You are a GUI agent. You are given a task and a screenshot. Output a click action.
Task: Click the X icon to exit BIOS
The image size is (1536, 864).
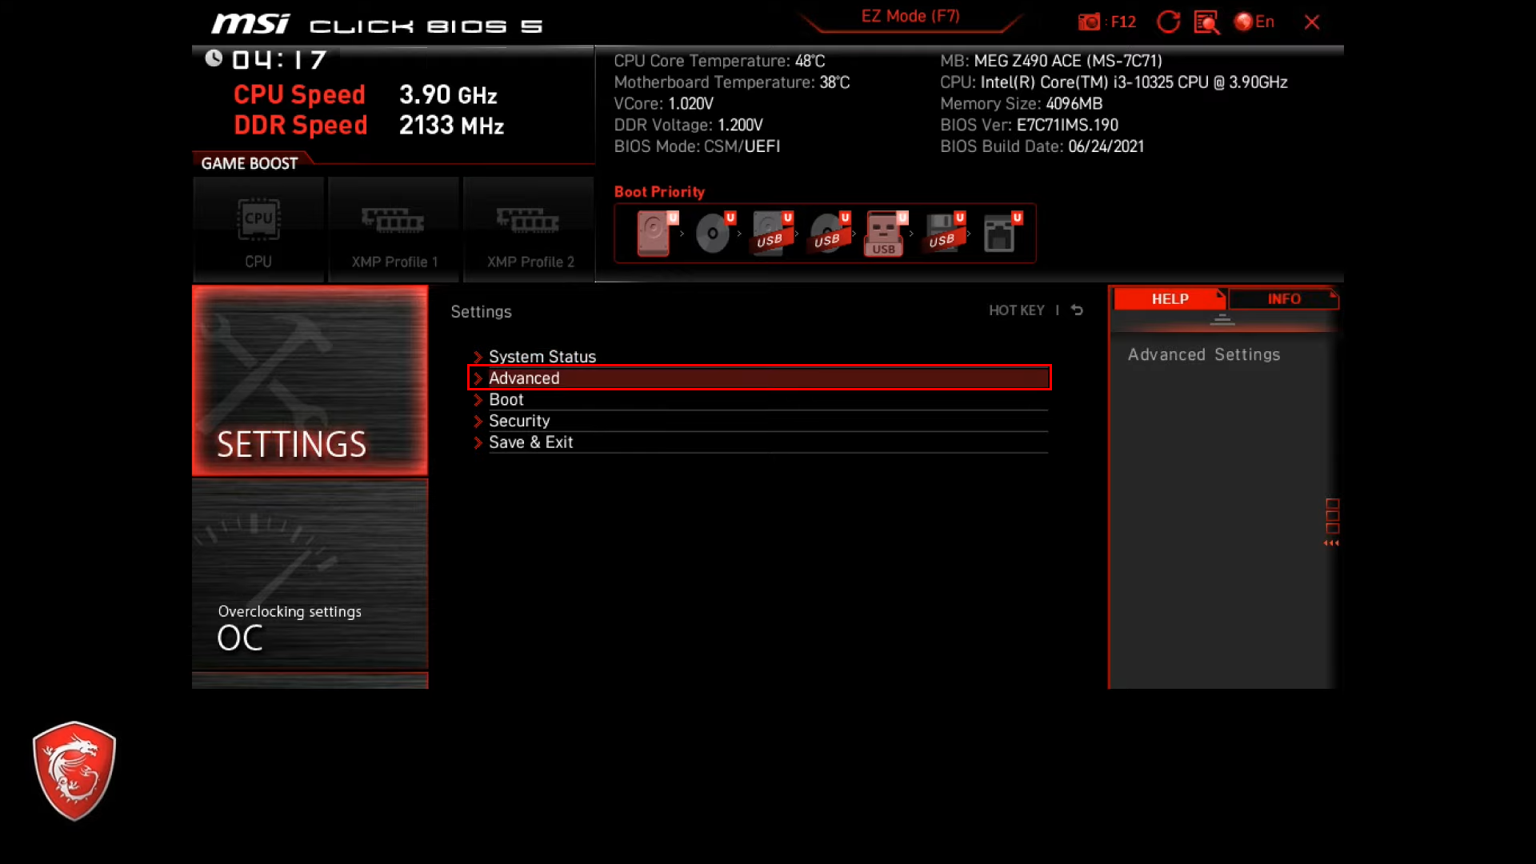click(x=1312, y=22)
